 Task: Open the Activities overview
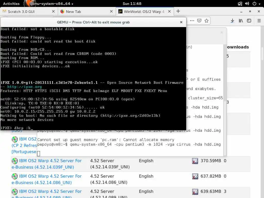(x=11, y=4)
